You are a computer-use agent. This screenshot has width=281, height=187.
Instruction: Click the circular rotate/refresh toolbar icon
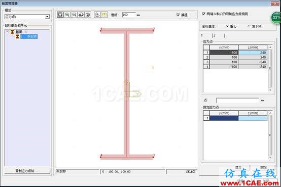click(x=88, y=15)
